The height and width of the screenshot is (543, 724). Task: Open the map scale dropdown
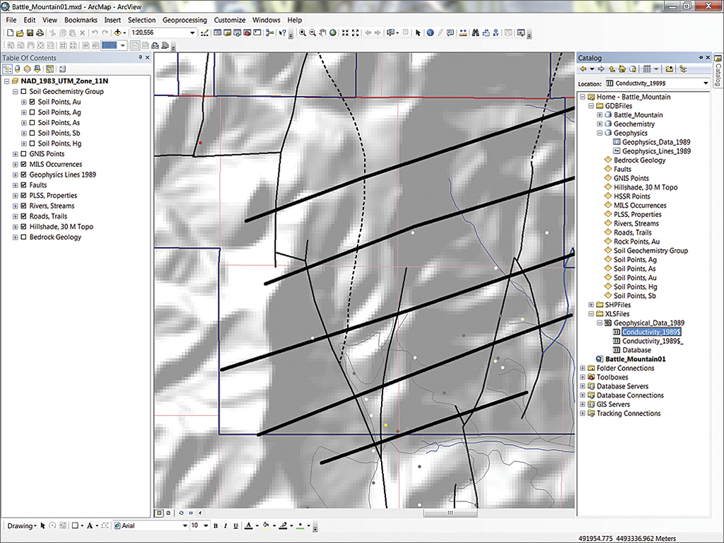pos(192,33)
